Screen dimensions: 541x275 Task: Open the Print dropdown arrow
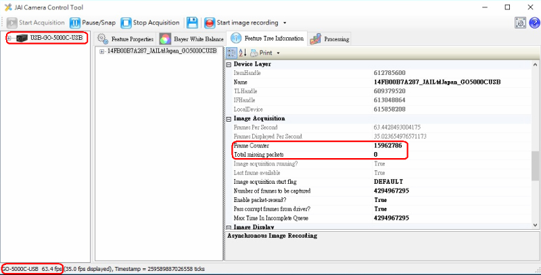click(x=278, y=53)
